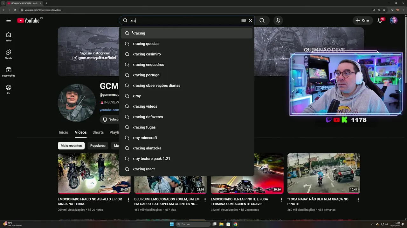The height and width of the screenshot is (228, 407).
Task: Select suggestion xracing
Action: pos(187,33)
